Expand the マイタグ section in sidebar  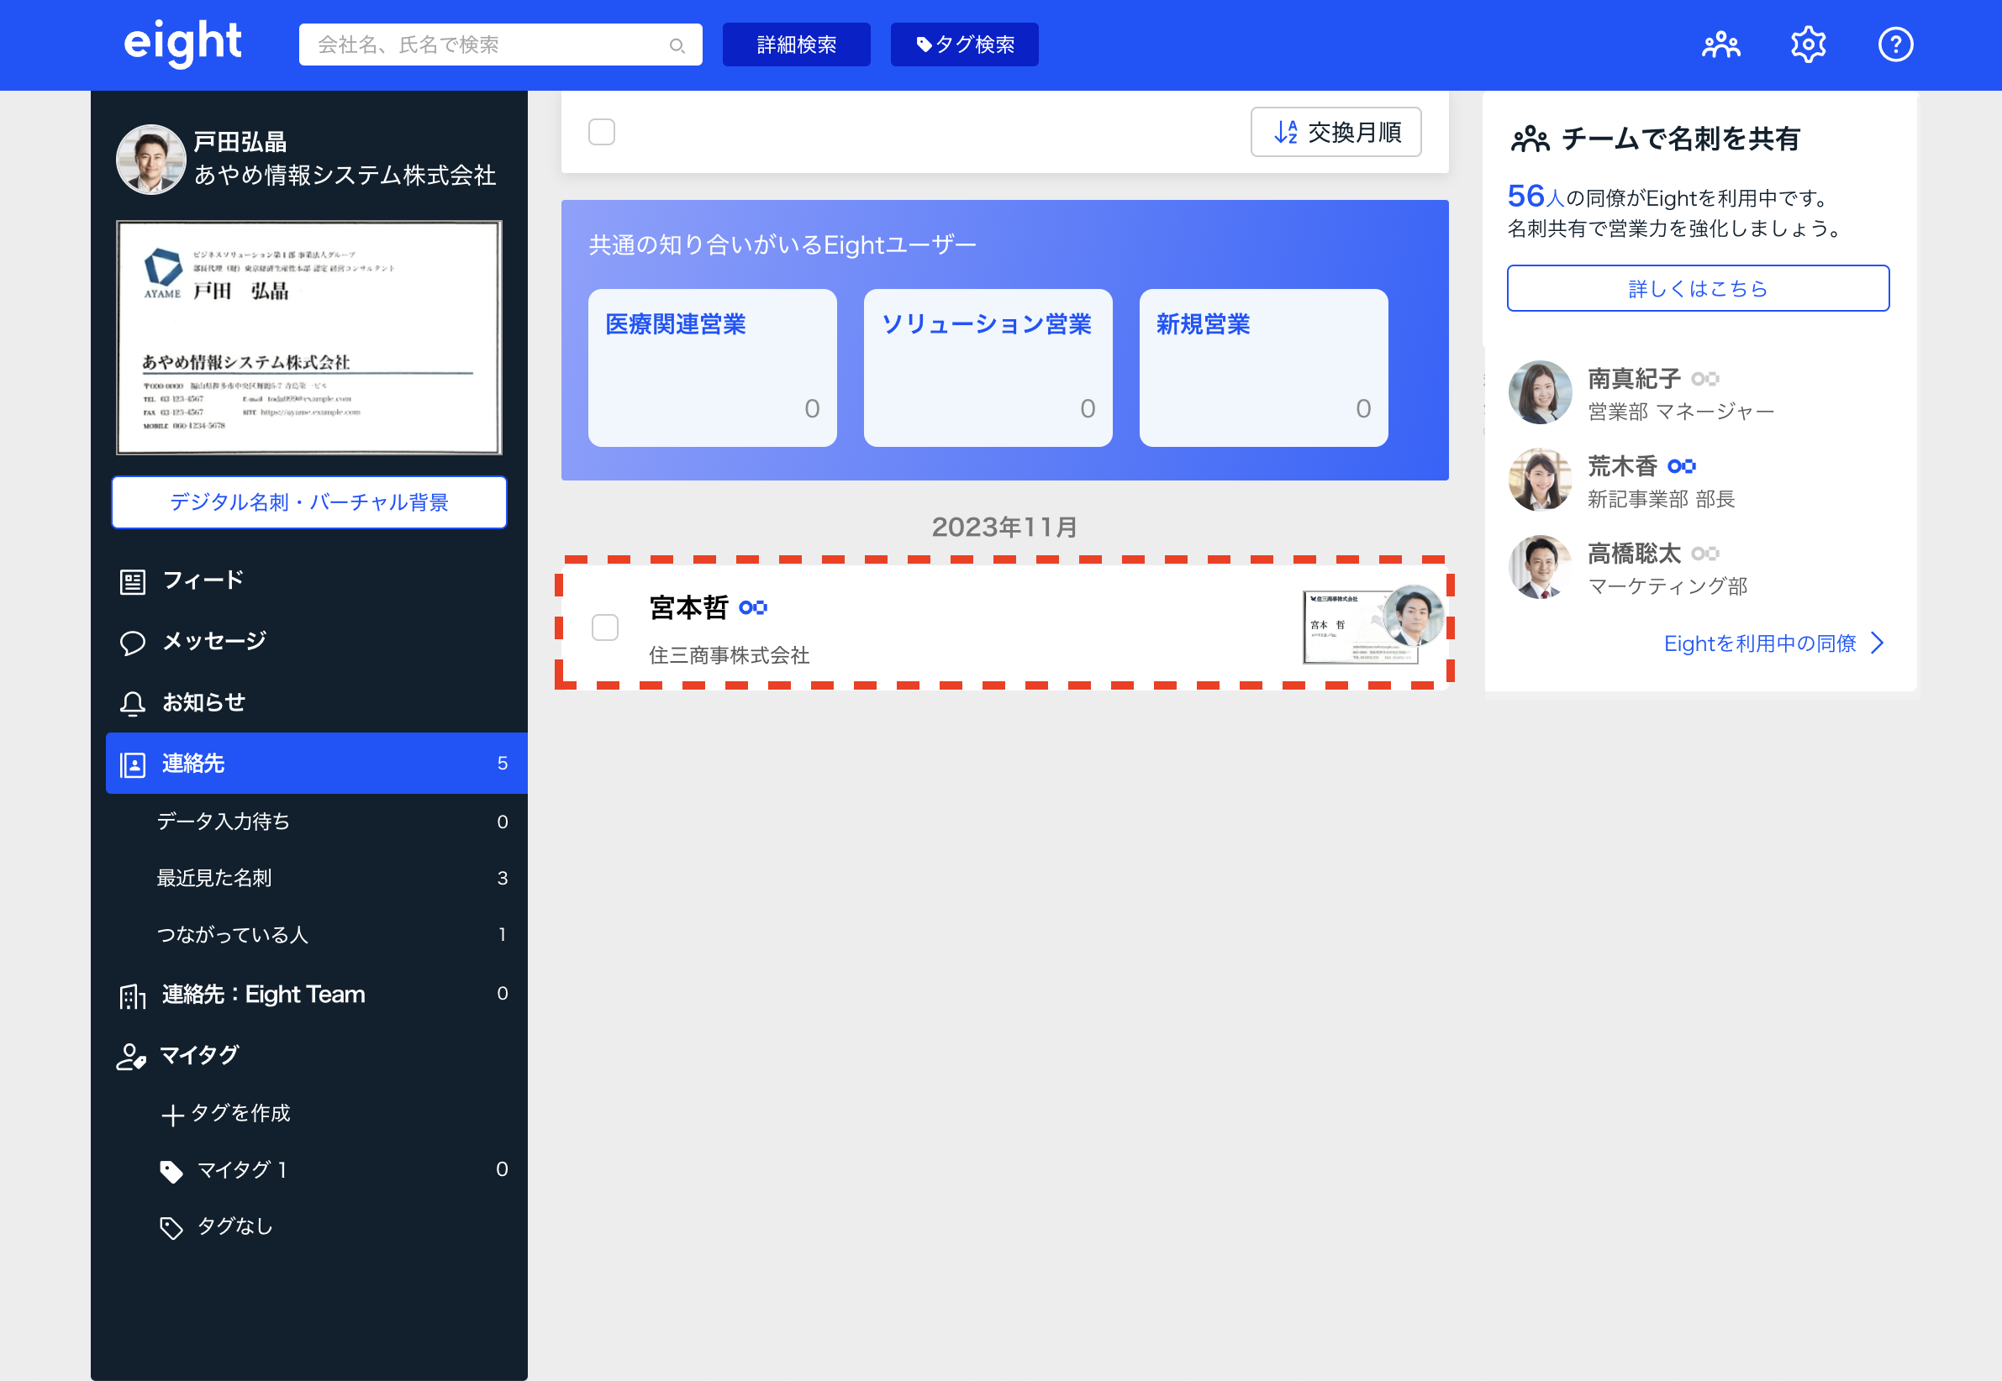tap(198, 1055)
